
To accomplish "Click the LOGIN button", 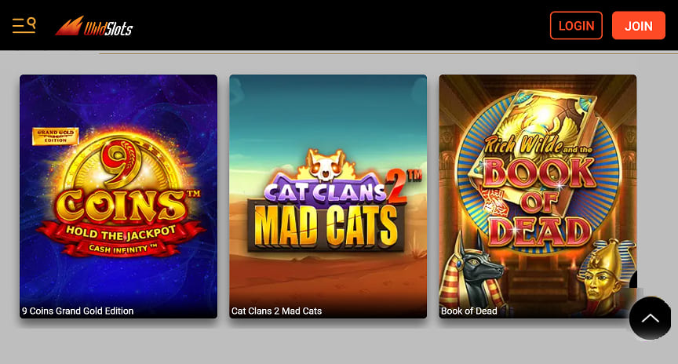I will tap(576, 26).
